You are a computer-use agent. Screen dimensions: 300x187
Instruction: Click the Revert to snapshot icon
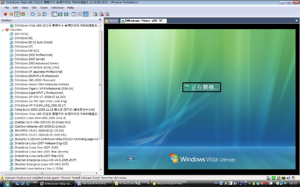coord(39,14)
